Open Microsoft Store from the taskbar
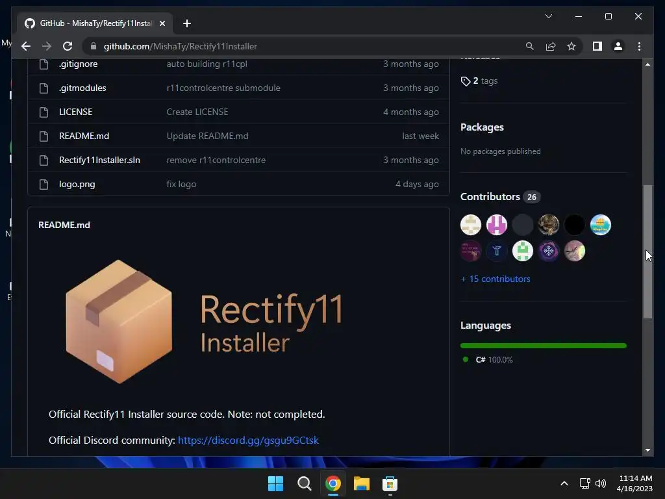This screenshot has width=665, height=499. click(390, 483)
